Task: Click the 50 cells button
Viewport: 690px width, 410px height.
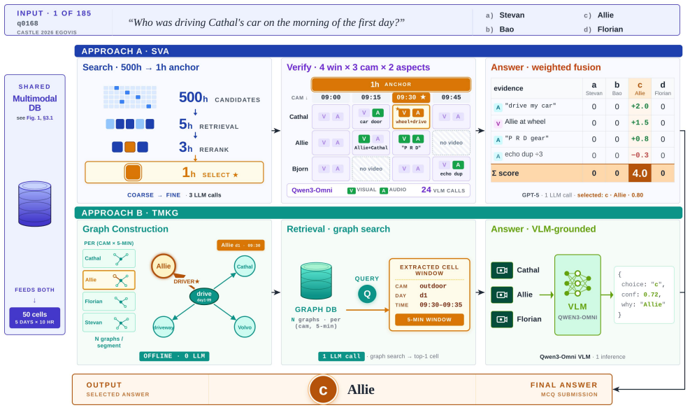Action: pyautogui.click(x=35, y=318)
